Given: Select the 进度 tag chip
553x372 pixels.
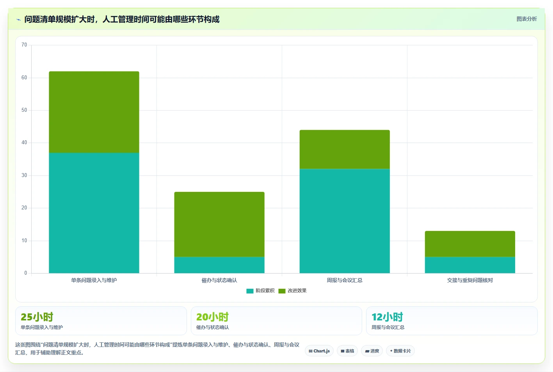Looking at the screenshot, I should 372,351.
